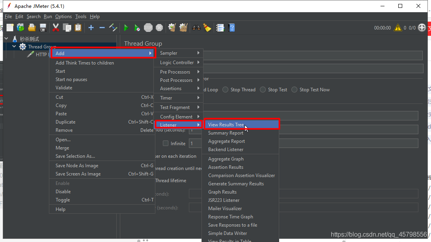Choose Duplicate in context menu

(102, 122)
